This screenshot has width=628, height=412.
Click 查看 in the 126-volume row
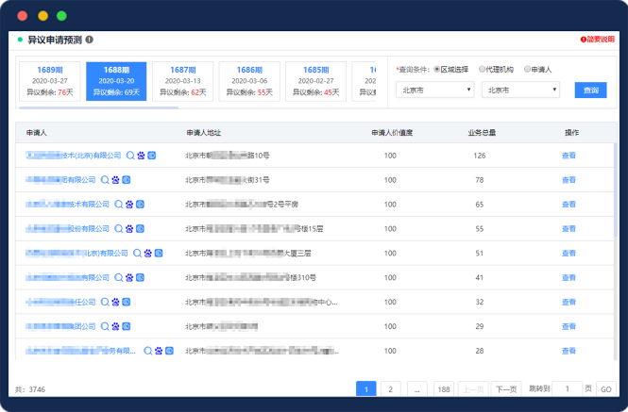click(569, 156)
